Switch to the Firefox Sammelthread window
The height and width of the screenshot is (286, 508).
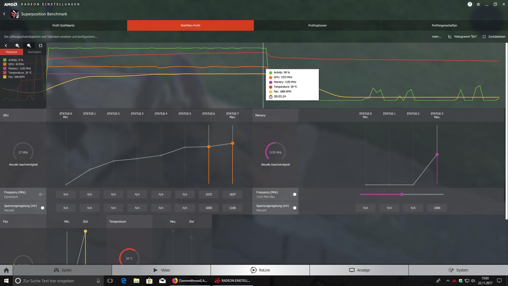click(x=190, y=281)
